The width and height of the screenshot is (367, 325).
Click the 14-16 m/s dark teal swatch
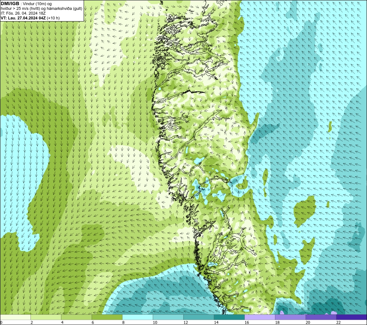229,317
